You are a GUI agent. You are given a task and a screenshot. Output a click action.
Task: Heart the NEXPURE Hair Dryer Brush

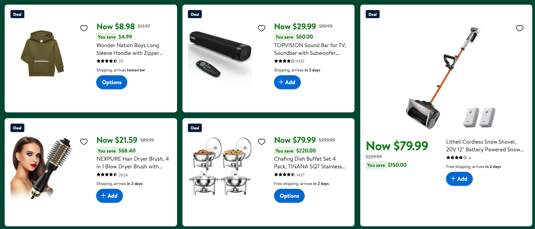[x=84, y=142]
